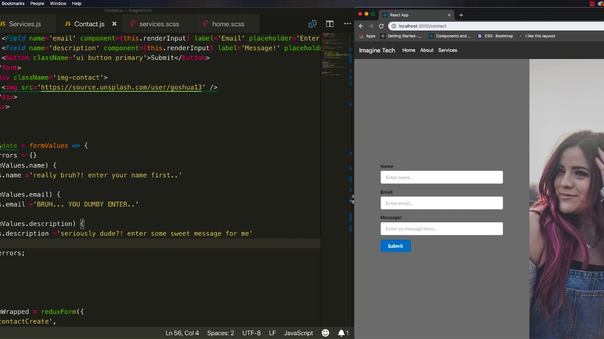Change the UTF-8 file encoding
604x339 pixels.
252,333
